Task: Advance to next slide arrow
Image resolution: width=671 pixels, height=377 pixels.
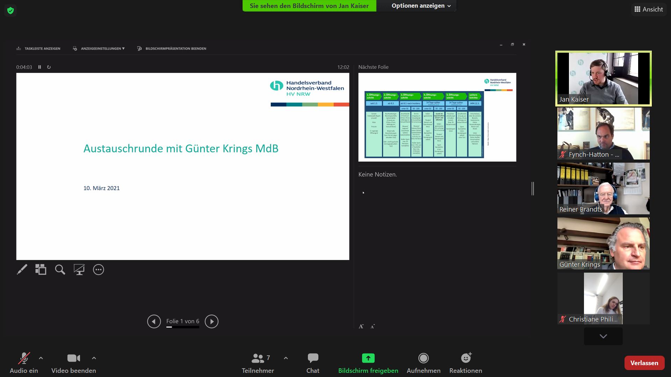Action: tap(211, 321)
